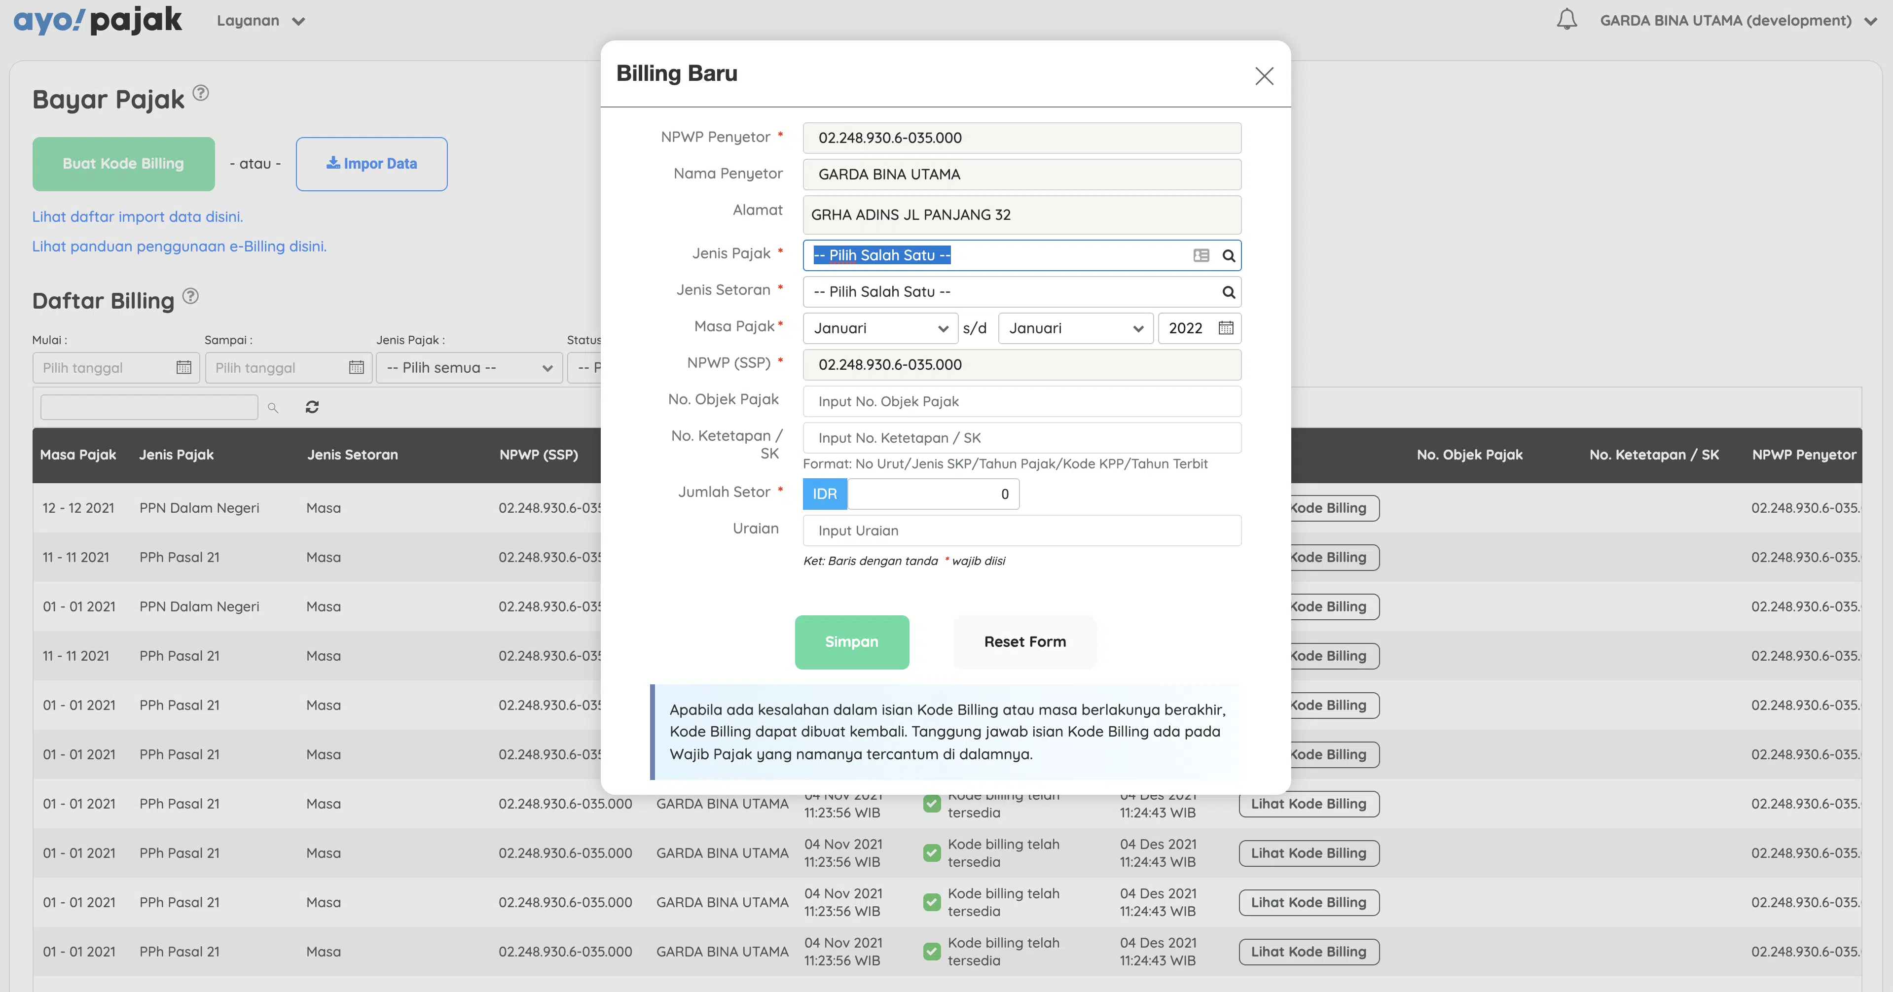
Task: Click Sampai Pilih tanggal field
Action: [289, 367]
